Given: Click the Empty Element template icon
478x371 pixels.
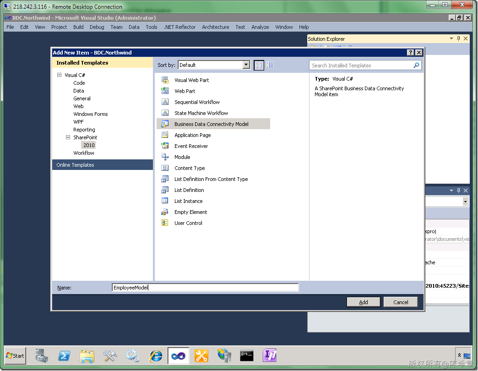Looking at the screenshot, I should [x=165, y=212].
